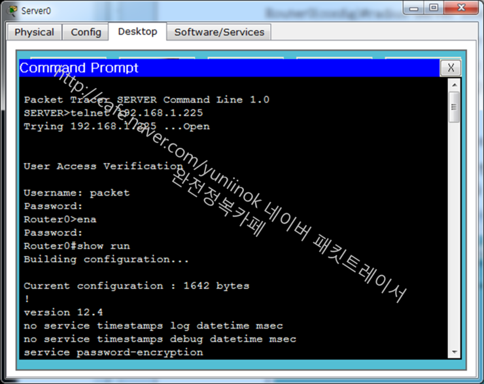Click the 'version 12.4' line
Viewport: 484px width, 384px height.
click(63, 313)
